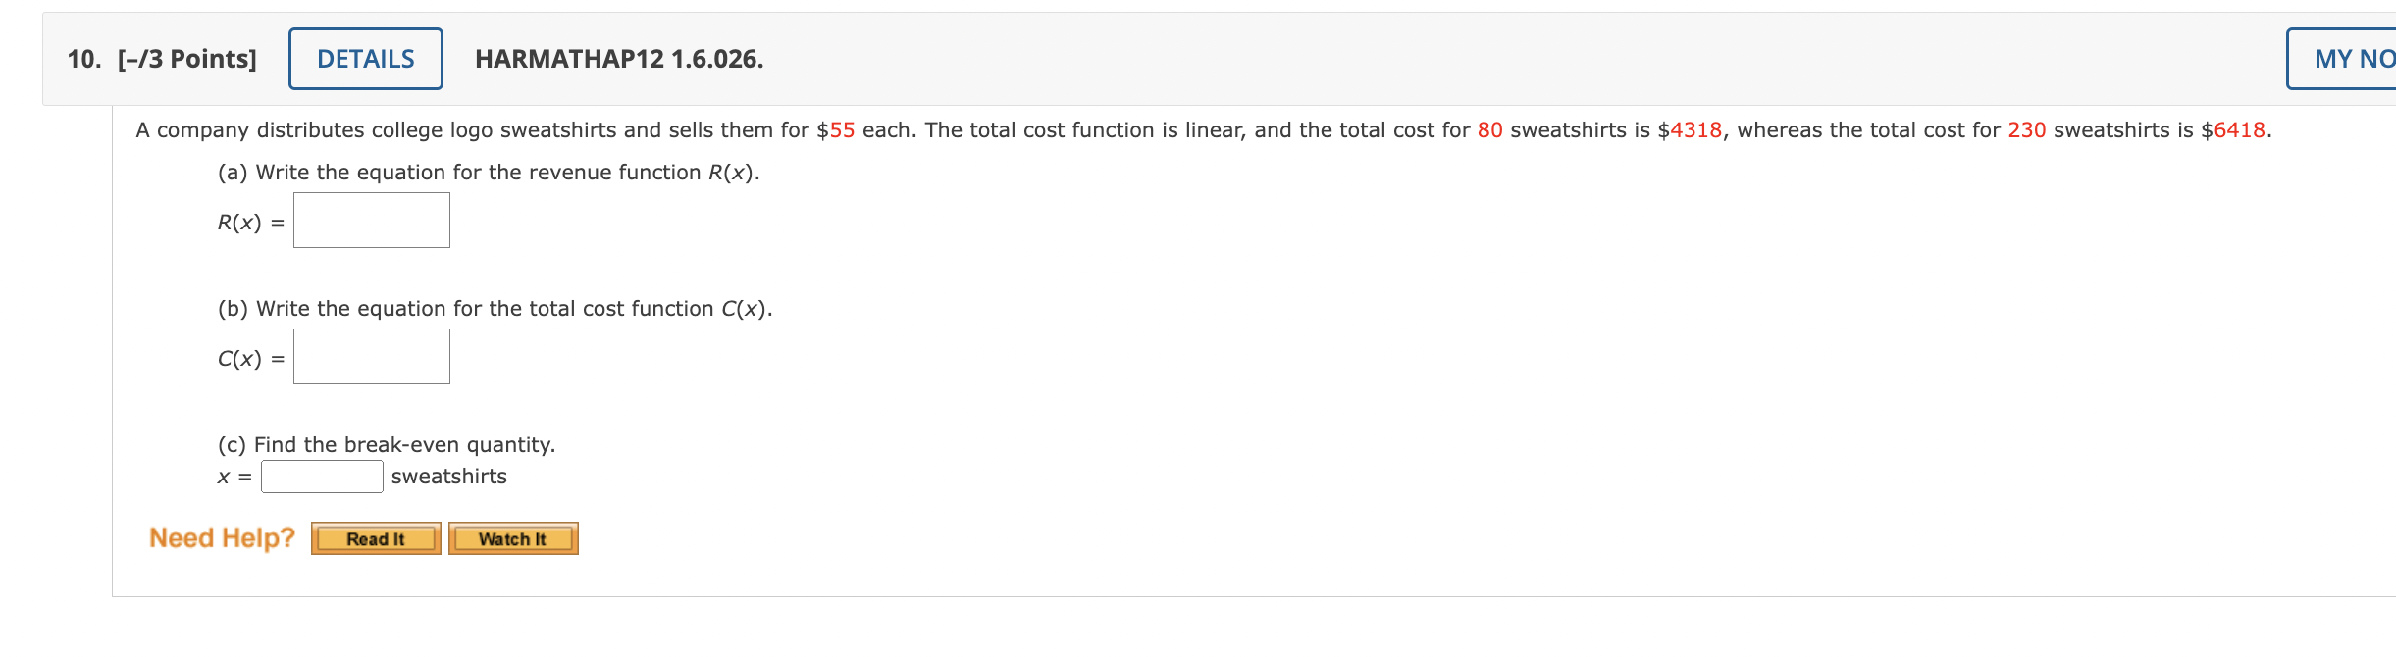The image size is (2396, 657).
Task: Click the sweatshirts unit label beside x
Action: tap(447, 477)
